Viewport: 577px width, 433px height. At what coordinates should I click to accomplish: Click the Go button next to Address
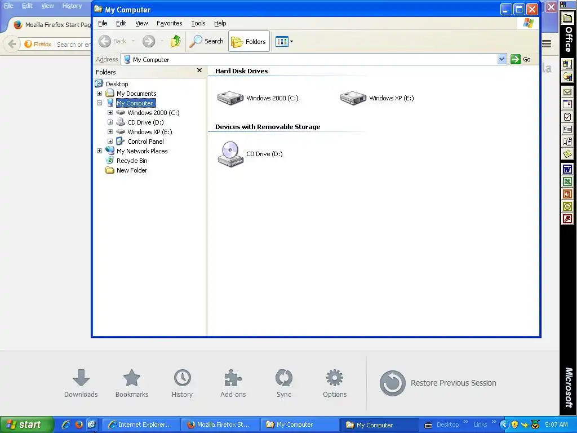point(520,59)
